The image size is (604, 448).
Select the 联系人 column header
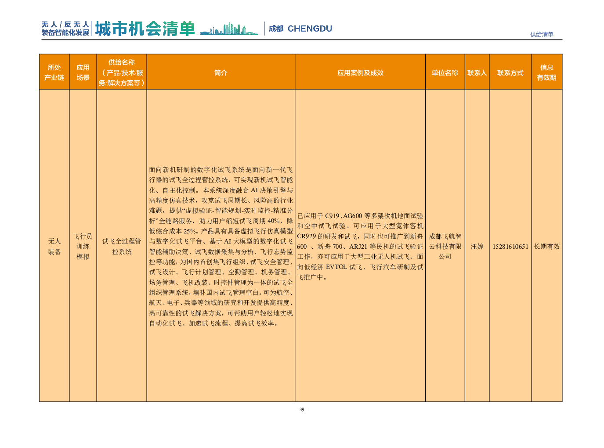coord(477,72)
